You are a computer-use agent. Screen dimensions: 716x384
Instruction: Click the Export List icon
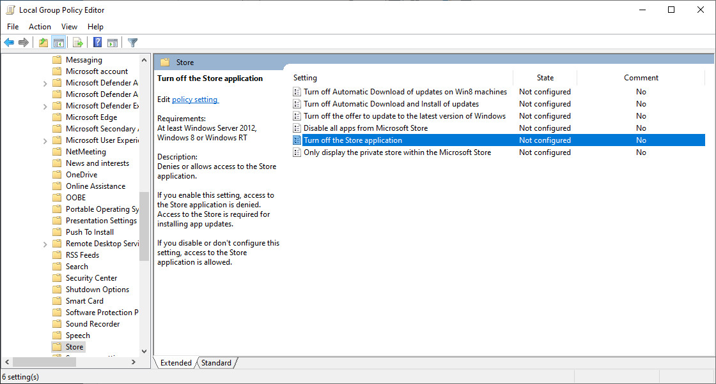pyautogui.click(x=77, y=42)
